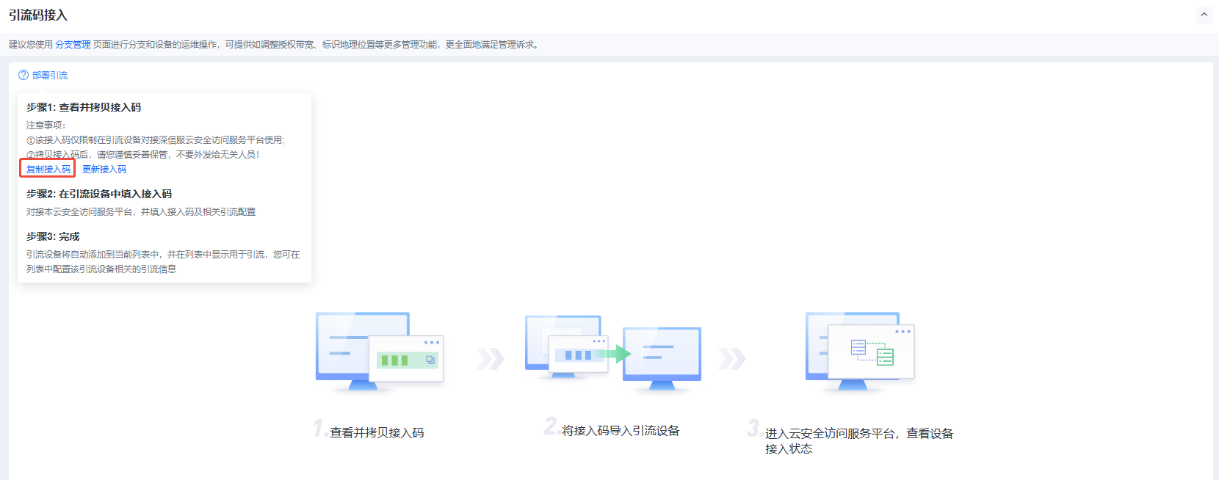
Task: Select the 步骤1: 查看并拷贝接入码 heading
Action: pos(84,107)
